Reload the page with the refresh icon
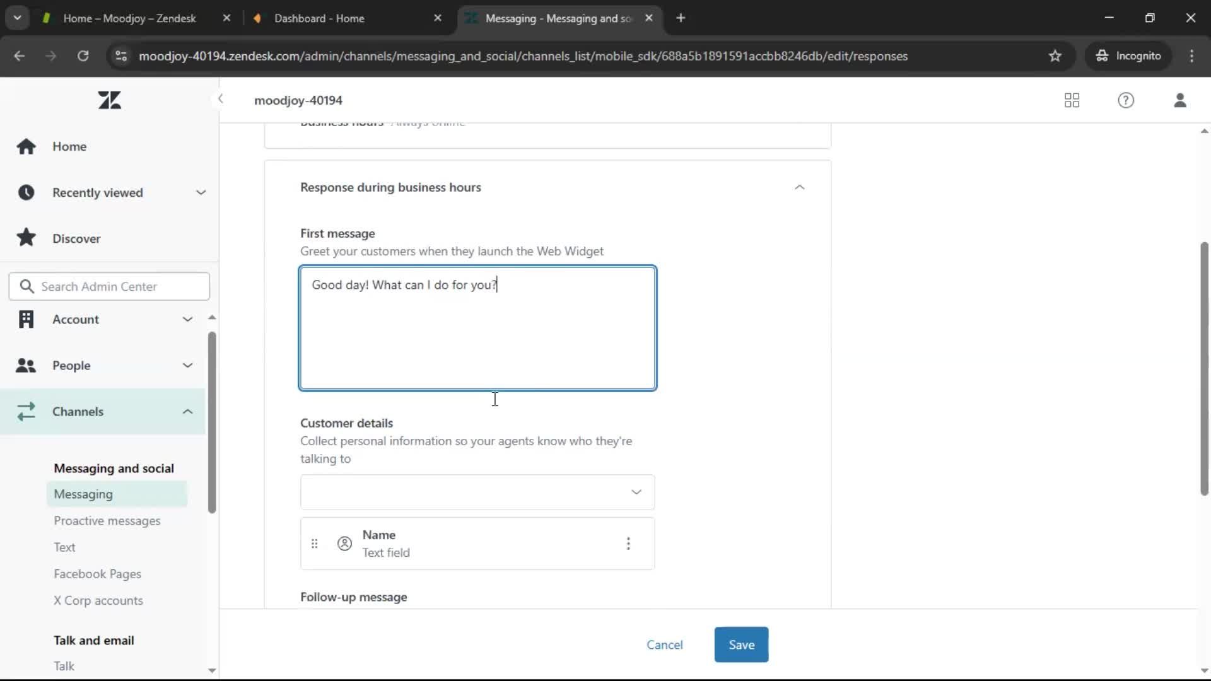This screenshot has width=1211, height=681. 83,55
